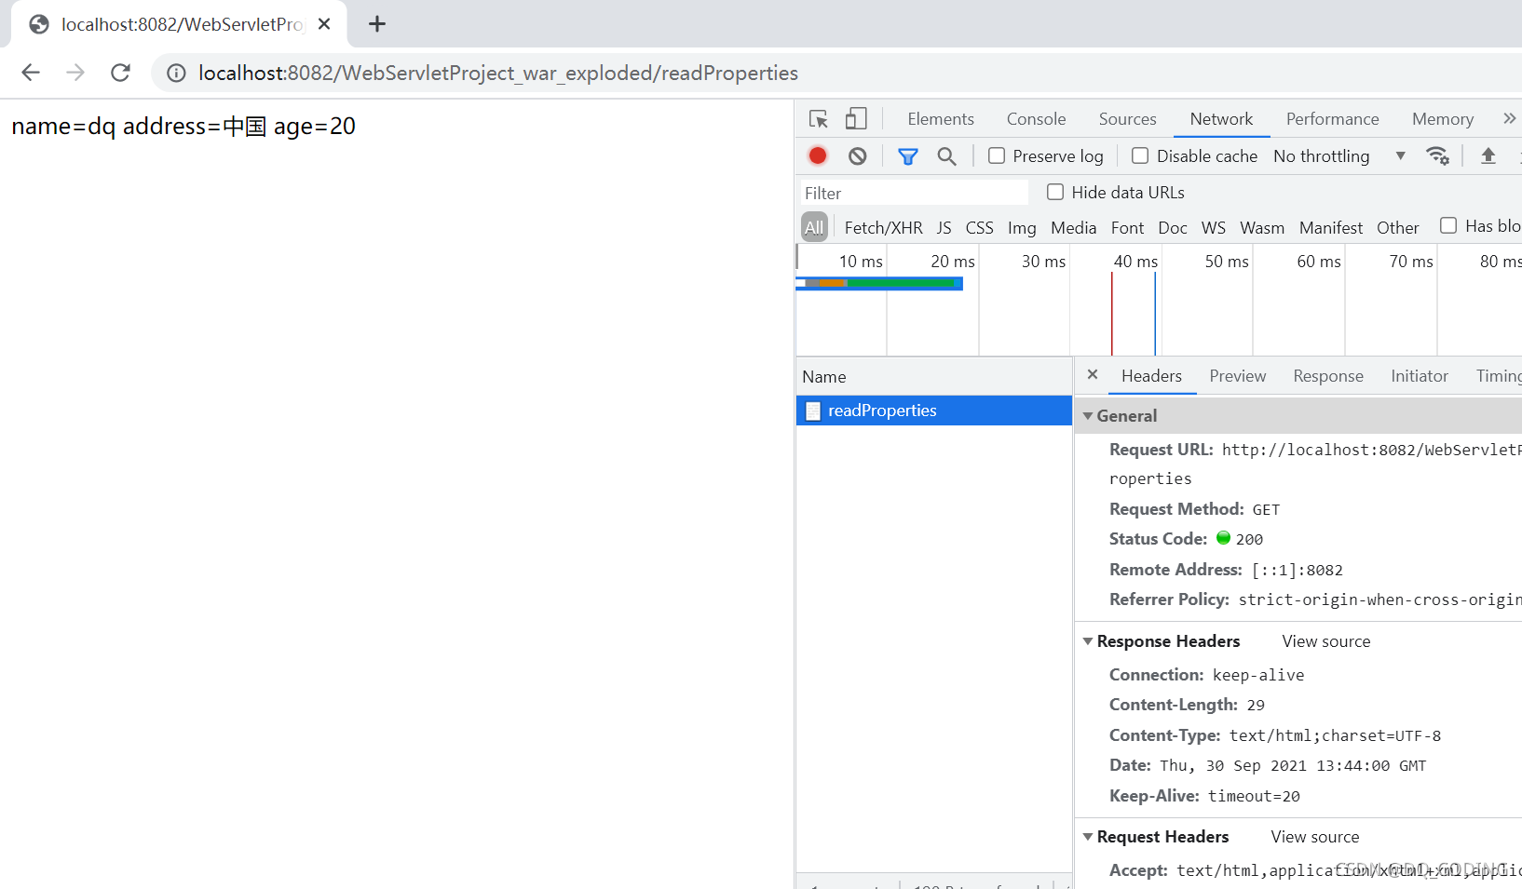Click the readProperties document icon

tap(813, 411)
